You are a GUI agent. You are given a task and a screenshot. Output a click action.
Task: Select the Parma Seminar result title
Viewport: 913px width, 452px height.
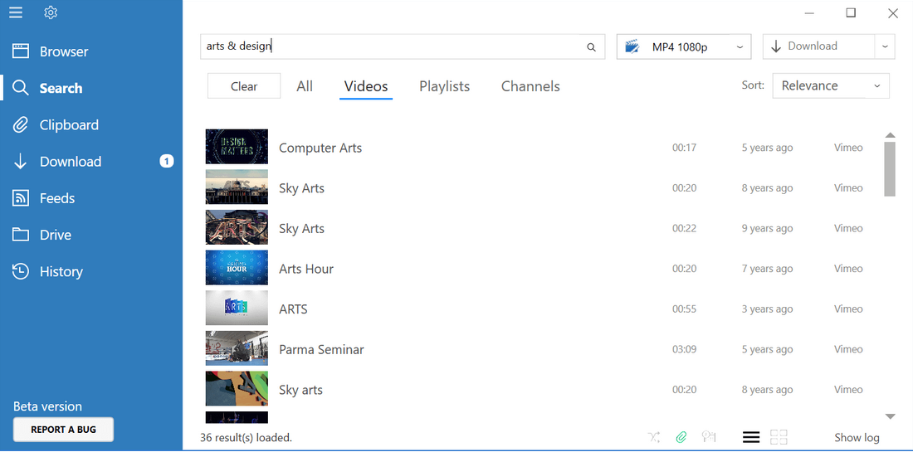click(321, 350)
